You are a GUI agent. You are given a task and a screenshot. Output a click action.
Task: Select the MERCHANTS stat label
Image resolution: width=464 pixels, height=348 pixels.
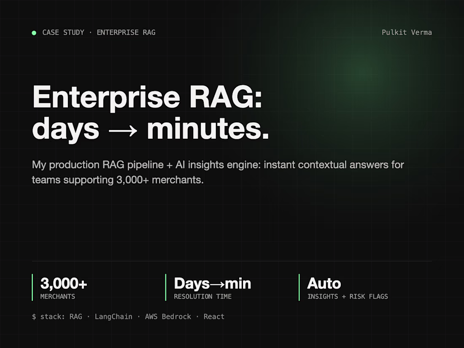[58, 297]
